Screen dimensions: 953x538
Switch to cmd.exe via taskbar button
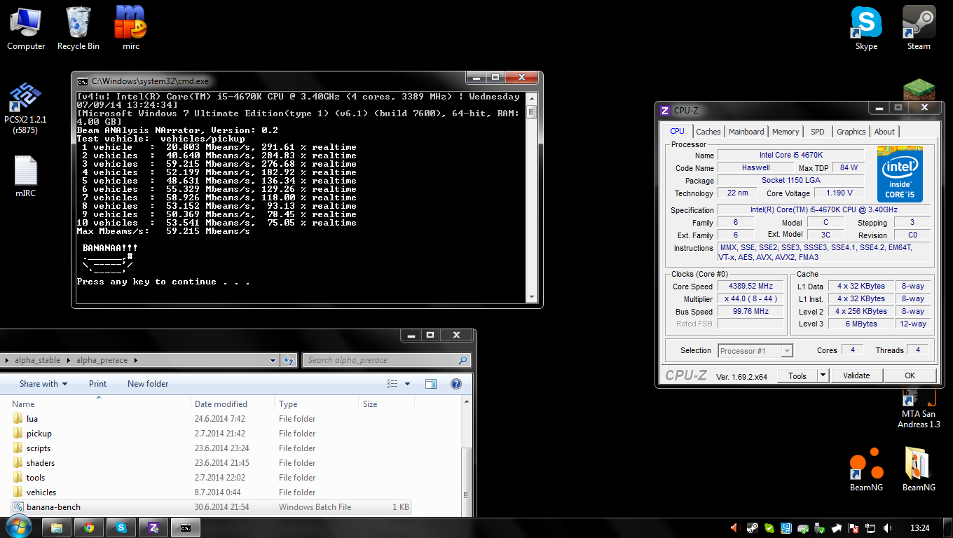coord(186,527)
